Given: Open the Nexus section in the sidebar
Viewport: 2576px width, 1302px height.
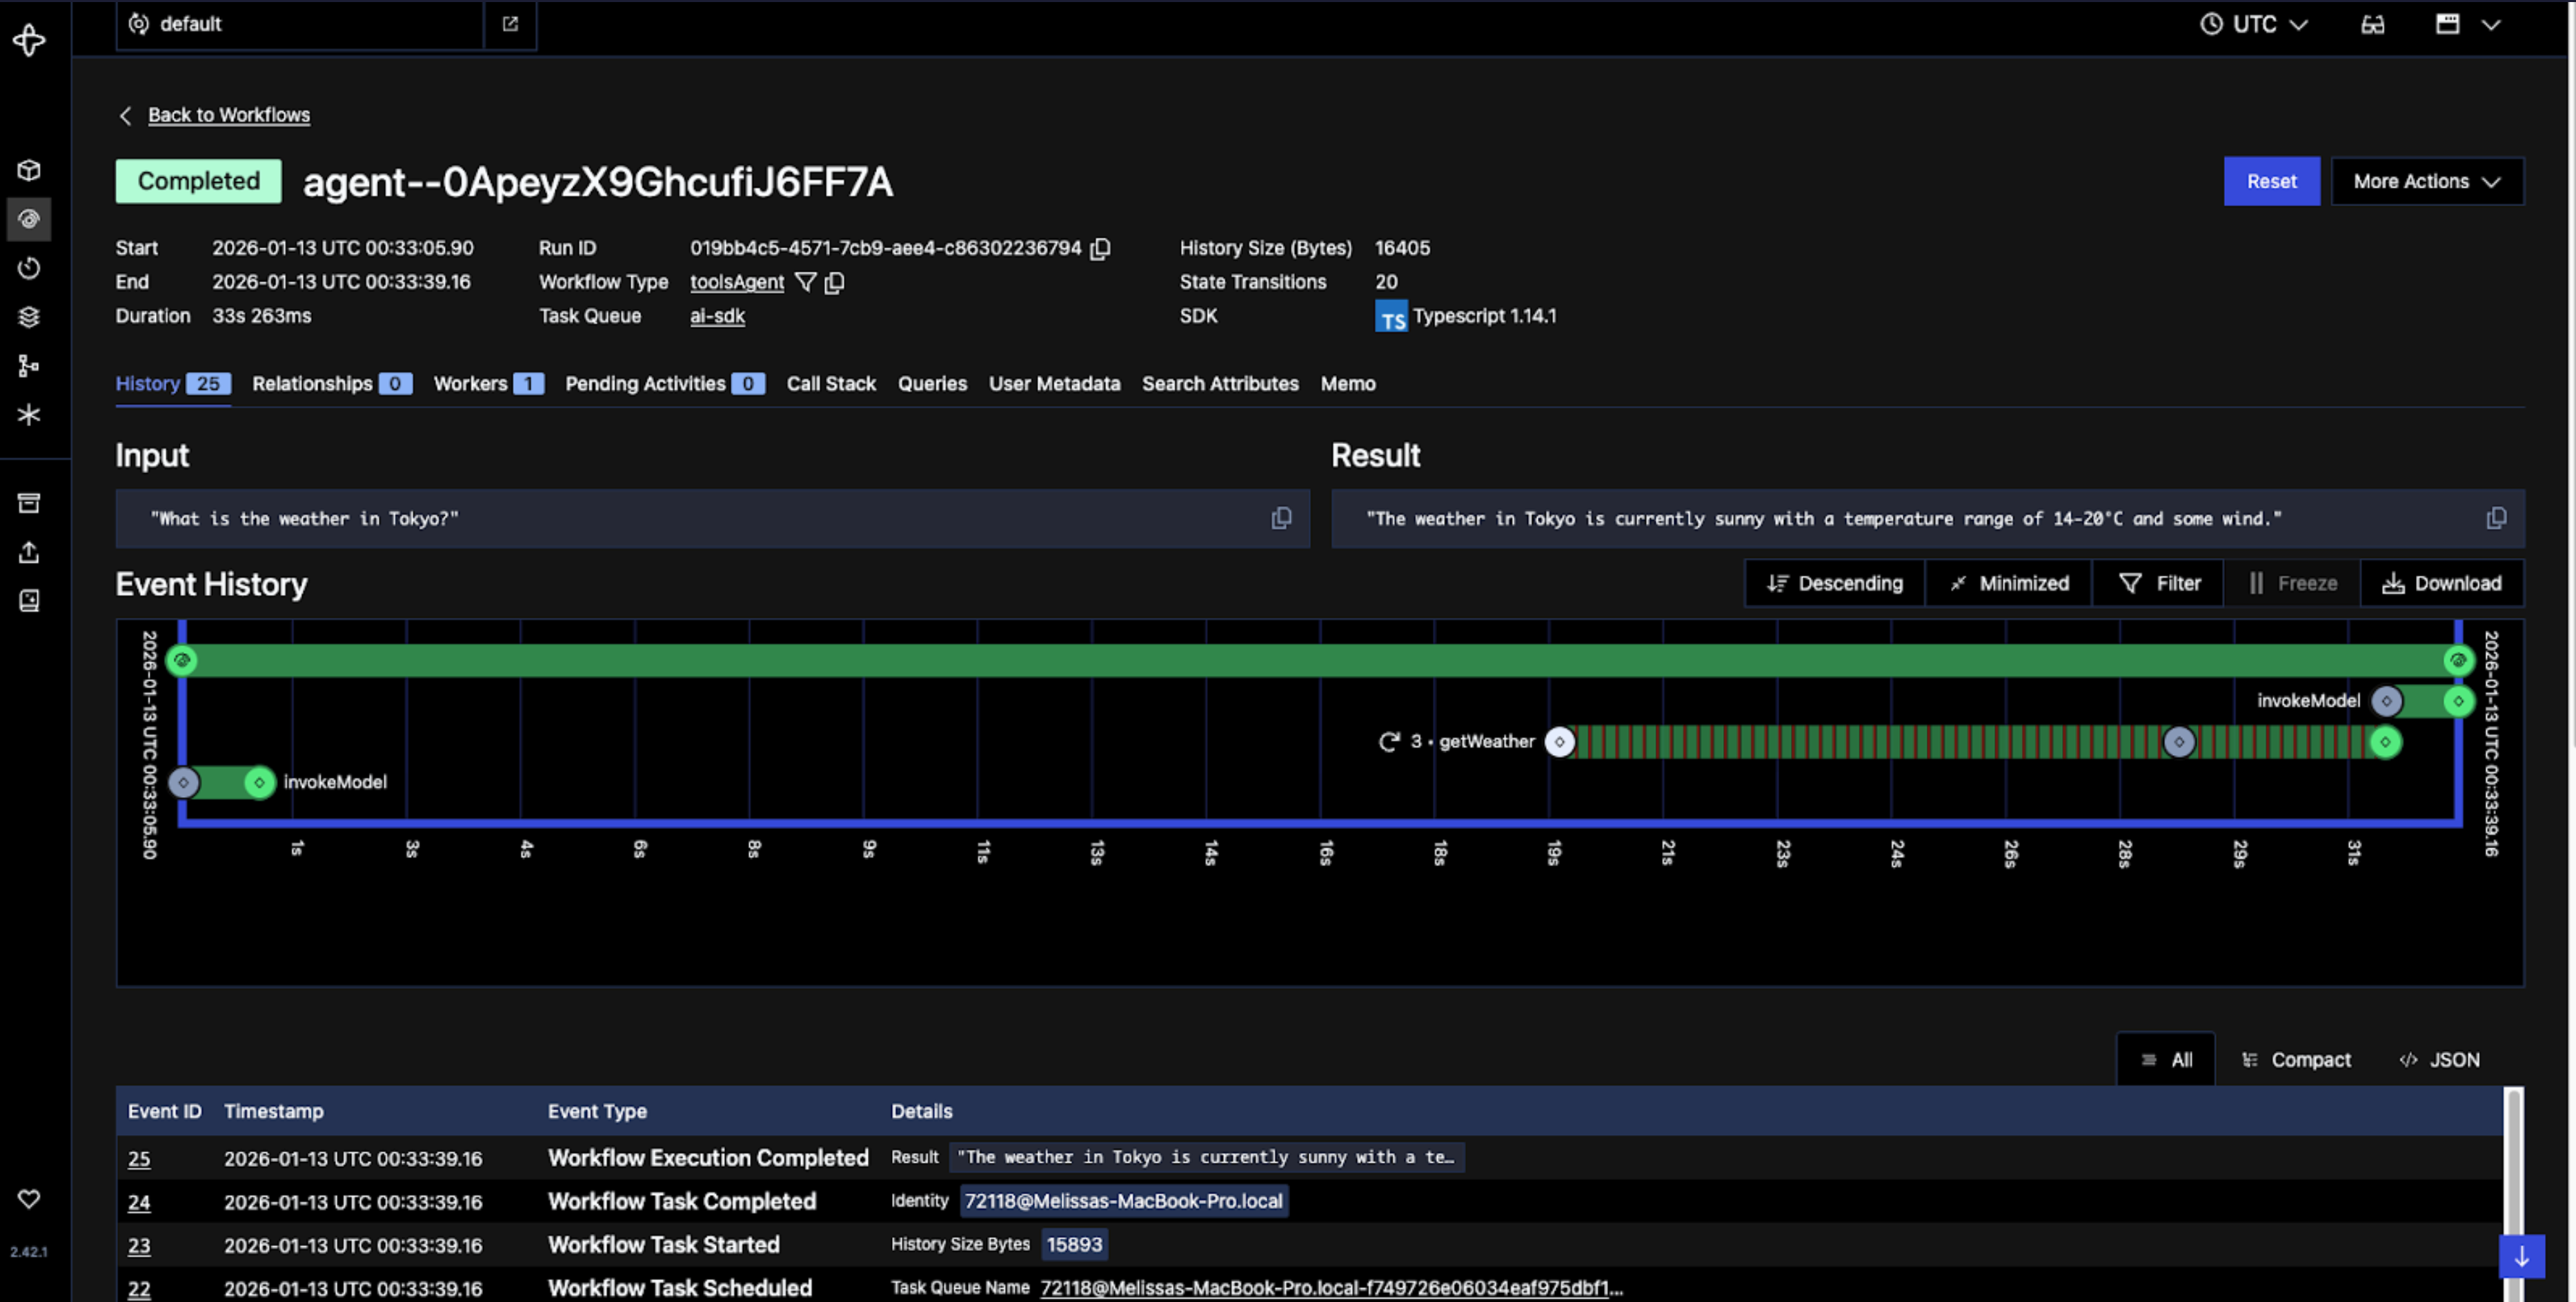Looking at the screenshot, I should (29, 415).
